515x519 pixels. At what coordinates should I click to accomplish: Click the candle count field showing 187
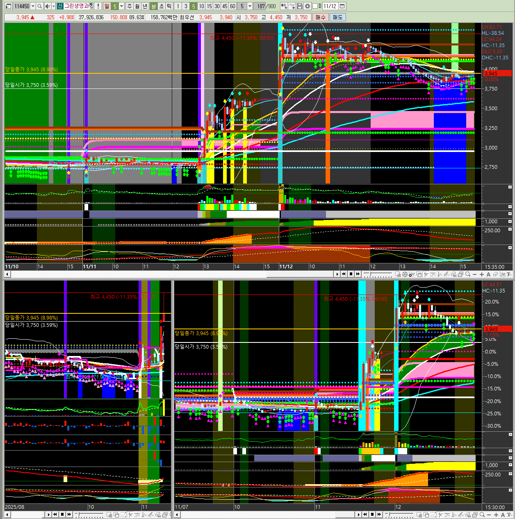(260, 6)
